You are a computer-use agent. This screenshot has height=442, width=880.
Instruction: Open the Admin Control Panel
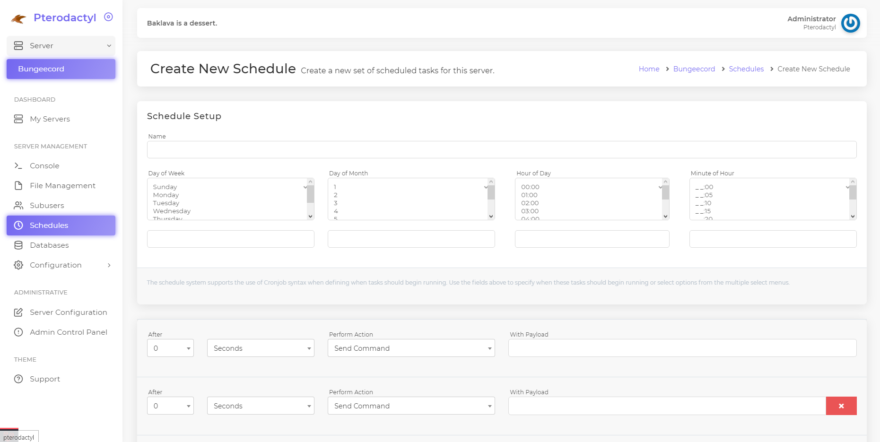(x=68, y=332)
